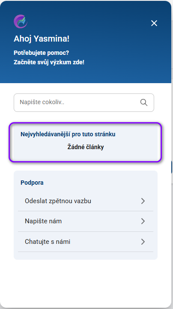Open the 'Napište nám' support item

[x=85, y=221]
